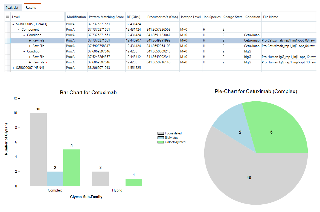Expand the Raw File row for inj1-opt_12.raw
Viewport: 320px width, 212px height.
[x=30, y=57]
